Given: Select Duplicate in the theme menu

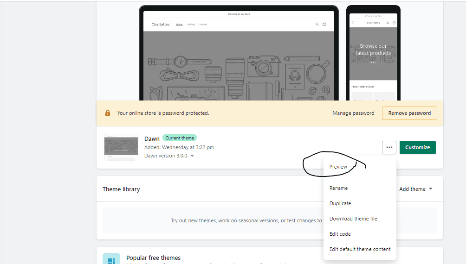Looking at the screenshot, I should click(340, 203).
